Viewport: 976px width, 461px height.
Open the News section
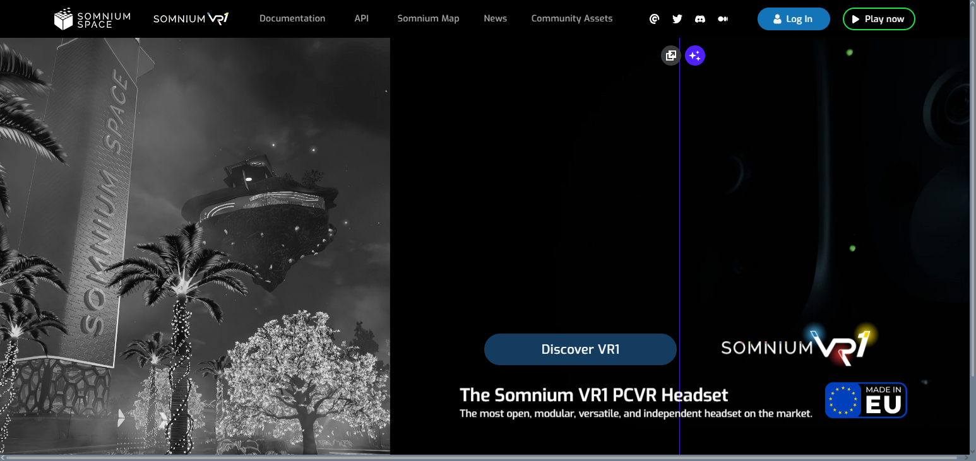click(x=496, y=18)
